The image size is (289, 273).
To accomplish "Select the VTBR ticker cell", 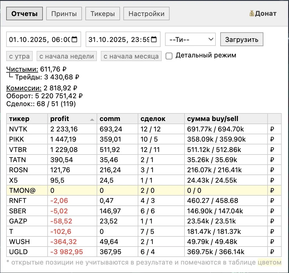I will [27, 149].
